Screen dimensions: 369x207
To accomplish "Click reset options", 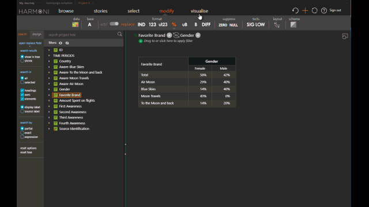I will point(28,148).
